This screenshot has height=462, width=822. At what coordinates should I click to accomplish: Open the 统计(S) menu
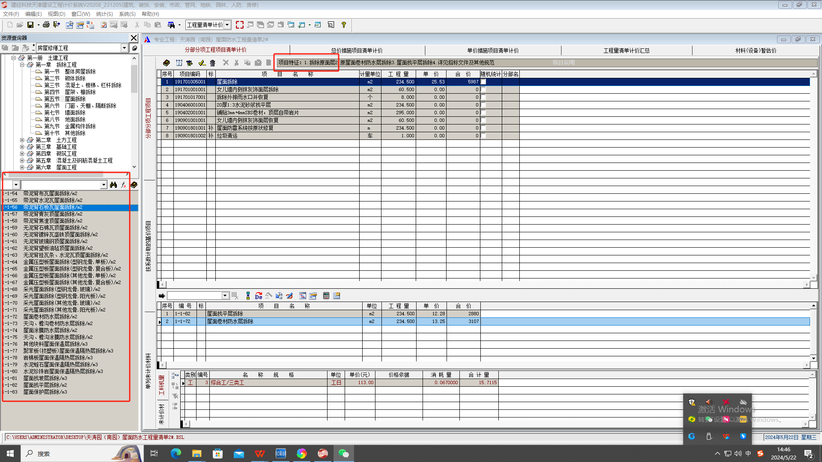click(104, 14)
